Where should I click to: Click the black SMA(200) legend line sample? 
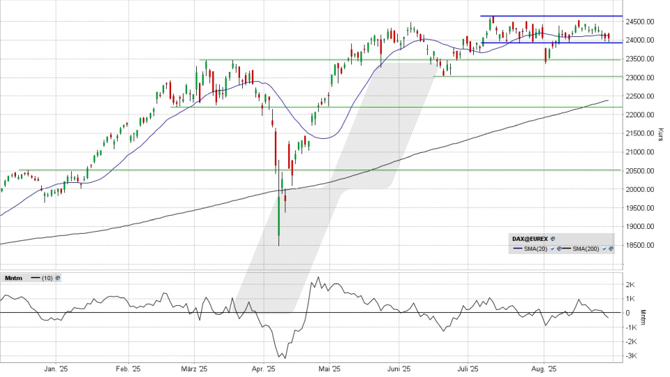[x=566, y=249]
